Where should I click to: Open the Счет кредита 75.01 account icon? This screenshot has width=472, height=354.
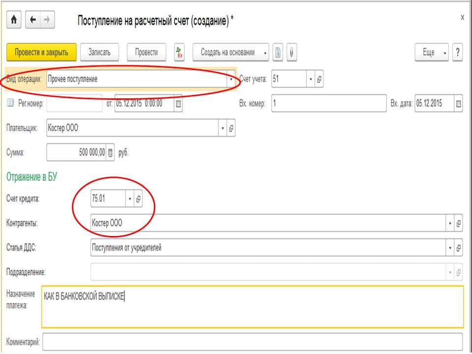[x=138, y=199]
